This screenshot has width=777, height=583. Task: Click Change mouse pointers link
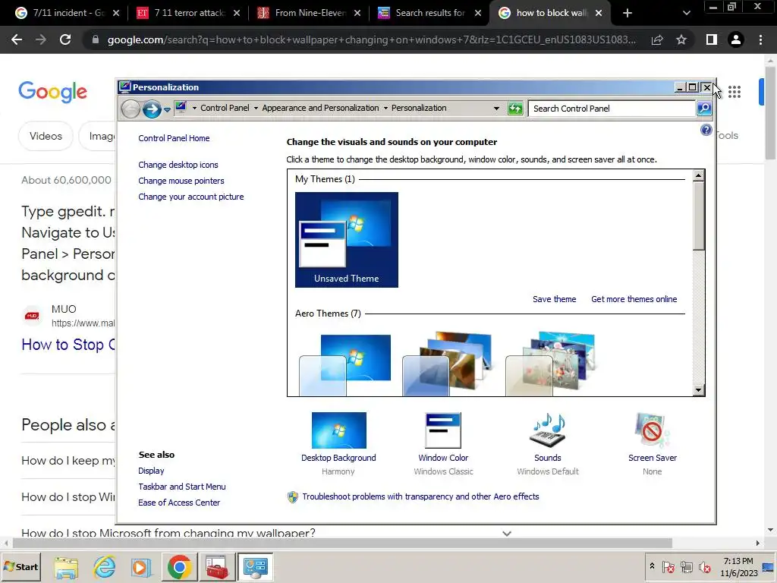(181, 181)
